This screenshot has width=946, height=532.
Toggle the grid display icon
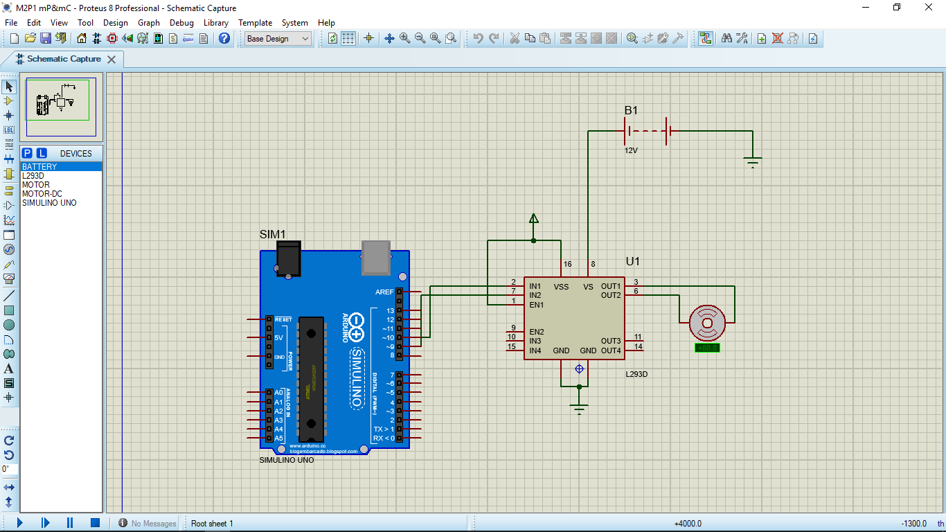[x=348, y=39]
